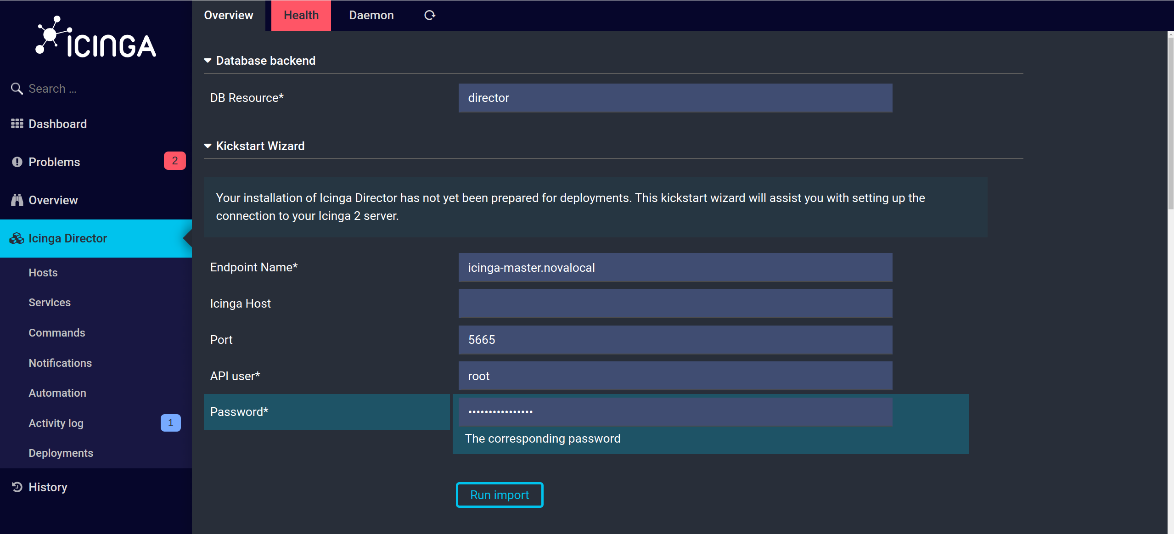1174x534 pixels.
Task: Switch to the Overview tab
Action: point(229,15)
